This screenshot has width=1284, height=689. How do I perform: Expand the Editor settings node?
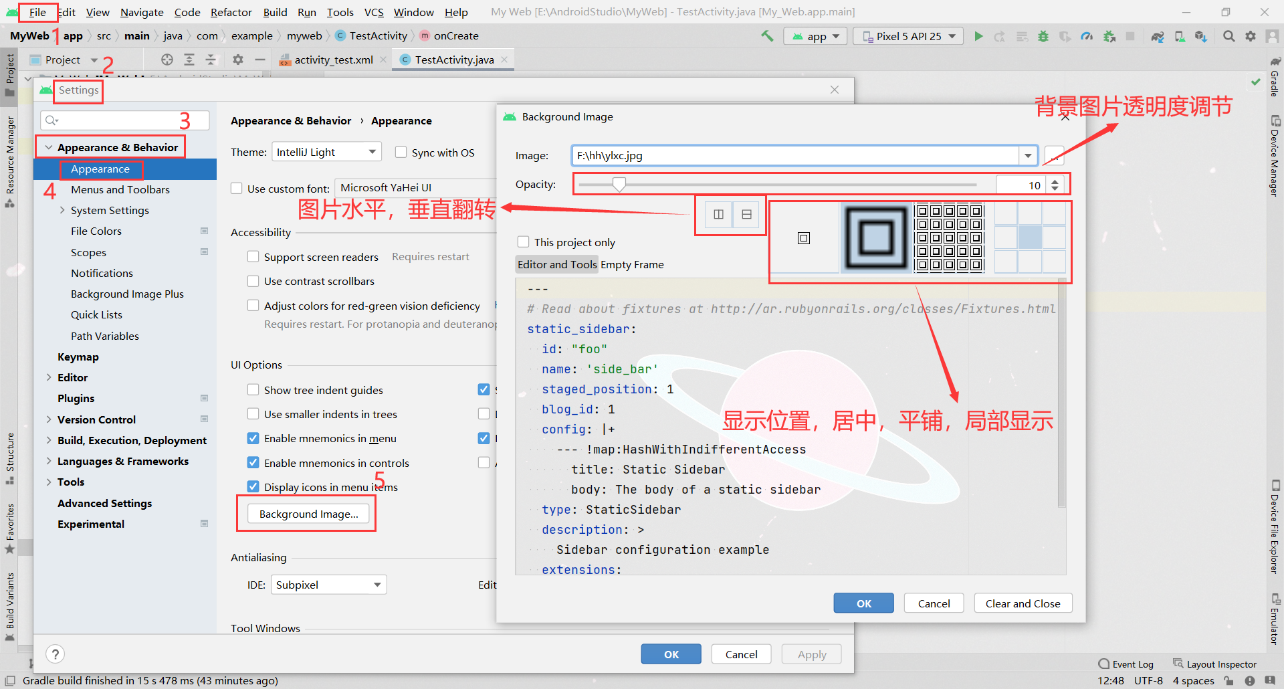[48, 377]
